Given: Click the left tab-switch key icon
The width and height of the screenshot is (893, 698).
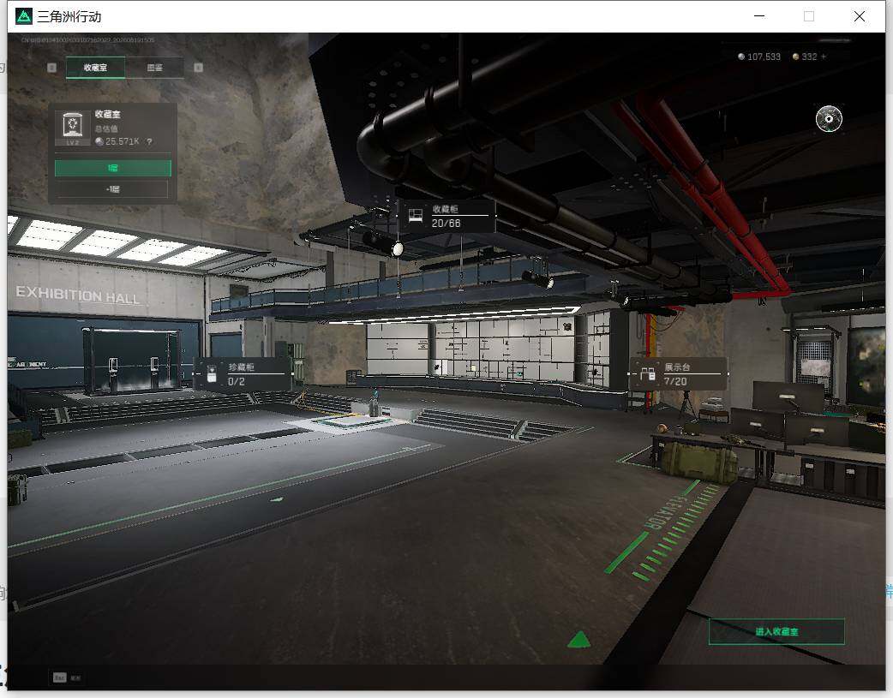Looking at the screenshot, I should 51,68.
